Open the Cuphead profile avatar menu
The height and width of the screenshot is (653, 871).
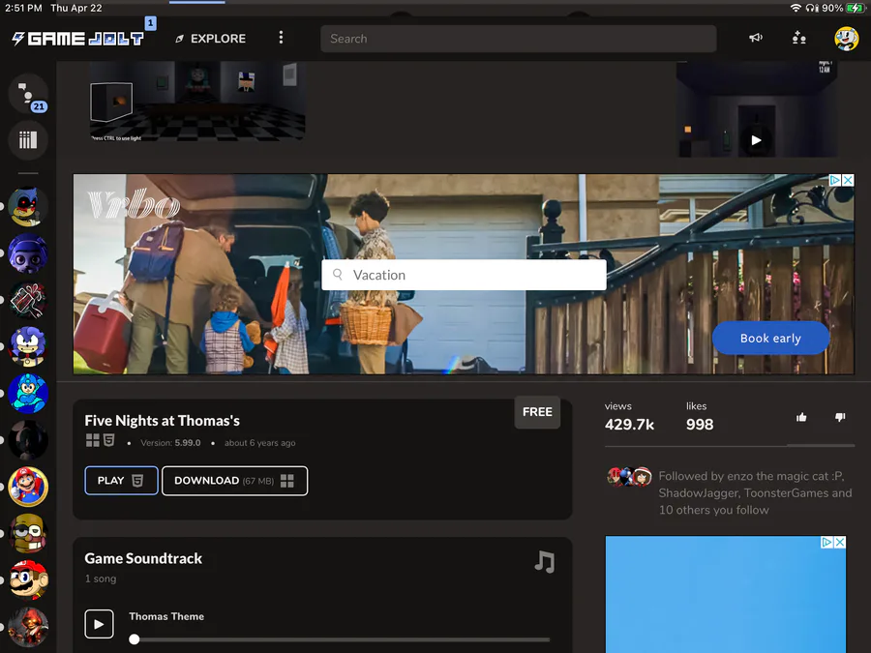(x=846, y=39)
